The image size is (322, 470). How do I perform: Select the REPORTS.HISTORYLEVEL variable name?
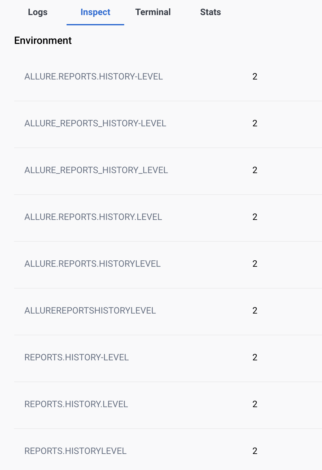(76, 451)
